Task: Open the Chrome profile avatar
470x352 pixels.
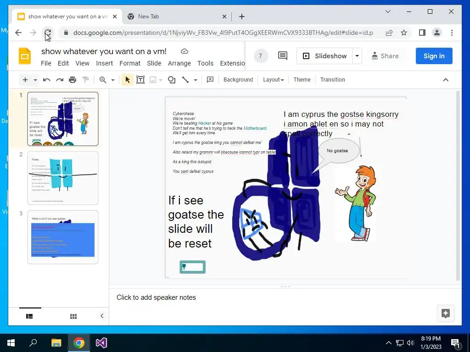Action: click(x=437, y=33)
